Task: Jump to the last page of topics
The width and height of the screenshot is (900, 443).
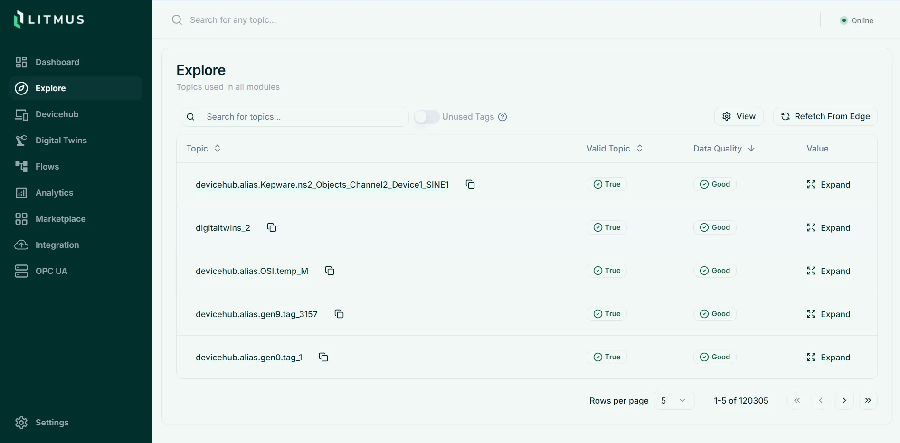Action: click(868, 400)
